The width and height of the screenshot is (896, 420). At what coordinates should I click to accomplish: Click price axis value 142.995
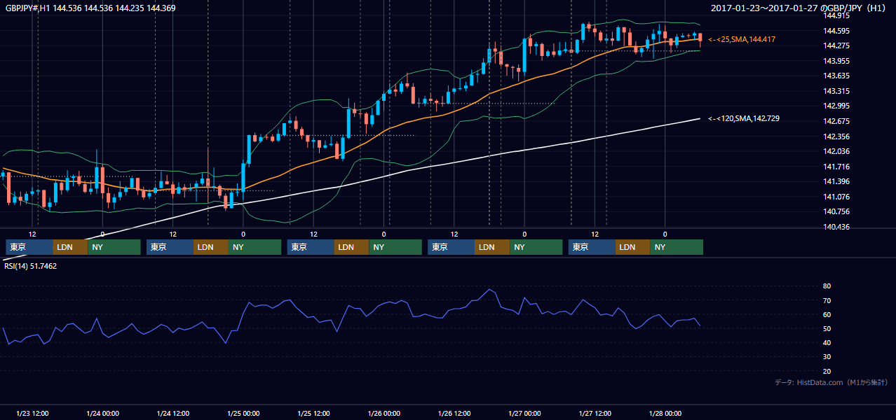click(x=837, y=106)
